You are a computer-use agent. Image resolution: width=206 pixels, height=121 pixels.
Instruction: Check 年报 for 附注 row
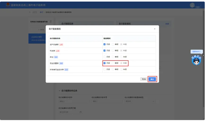(121, 57)
